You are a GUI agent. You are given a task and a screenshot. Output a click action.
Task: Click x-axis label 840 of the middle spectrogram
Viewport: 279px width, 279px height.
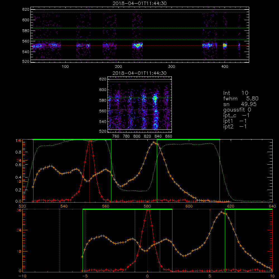click(158, 136)
